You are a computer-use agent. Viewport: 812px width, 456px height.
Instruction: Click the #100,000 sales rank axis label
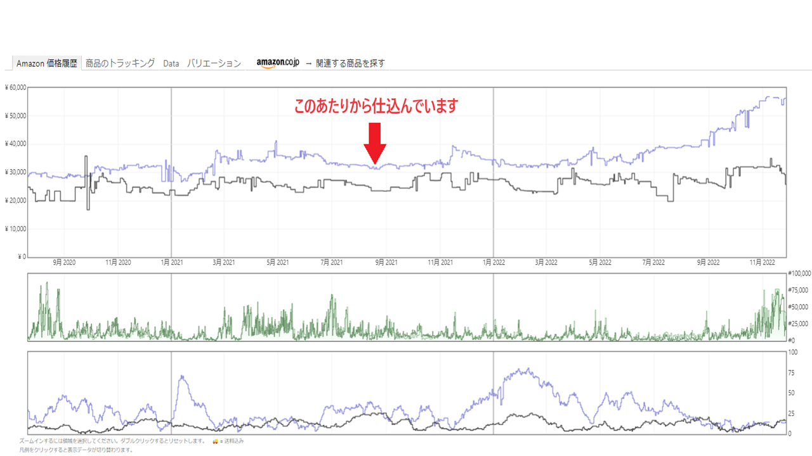pyautogui.click(x=799, y=274)
